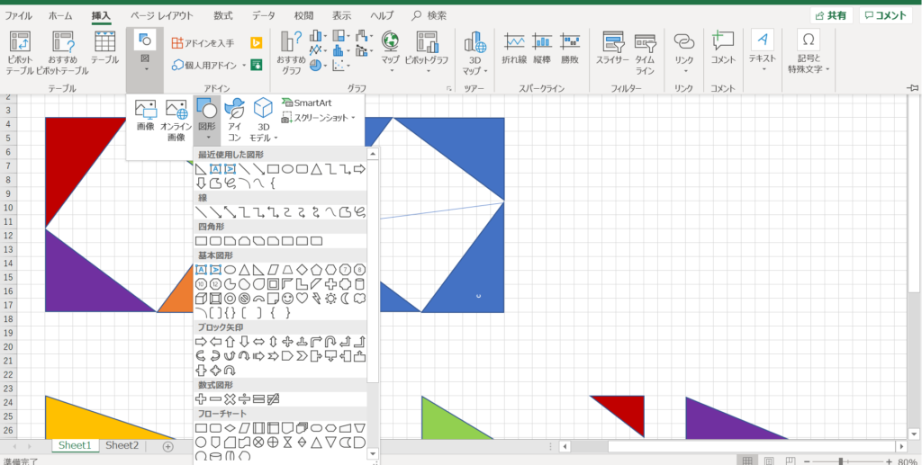Add a new sheet with plus button

[167, 447]
